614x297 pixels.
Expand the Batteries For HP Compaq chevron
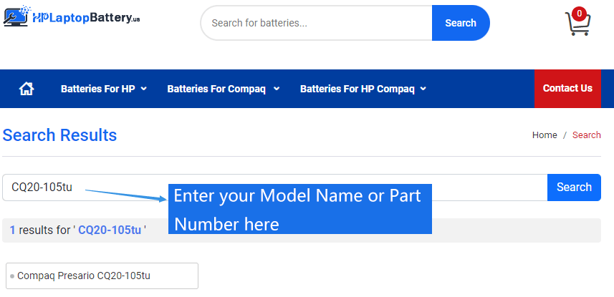423,89
